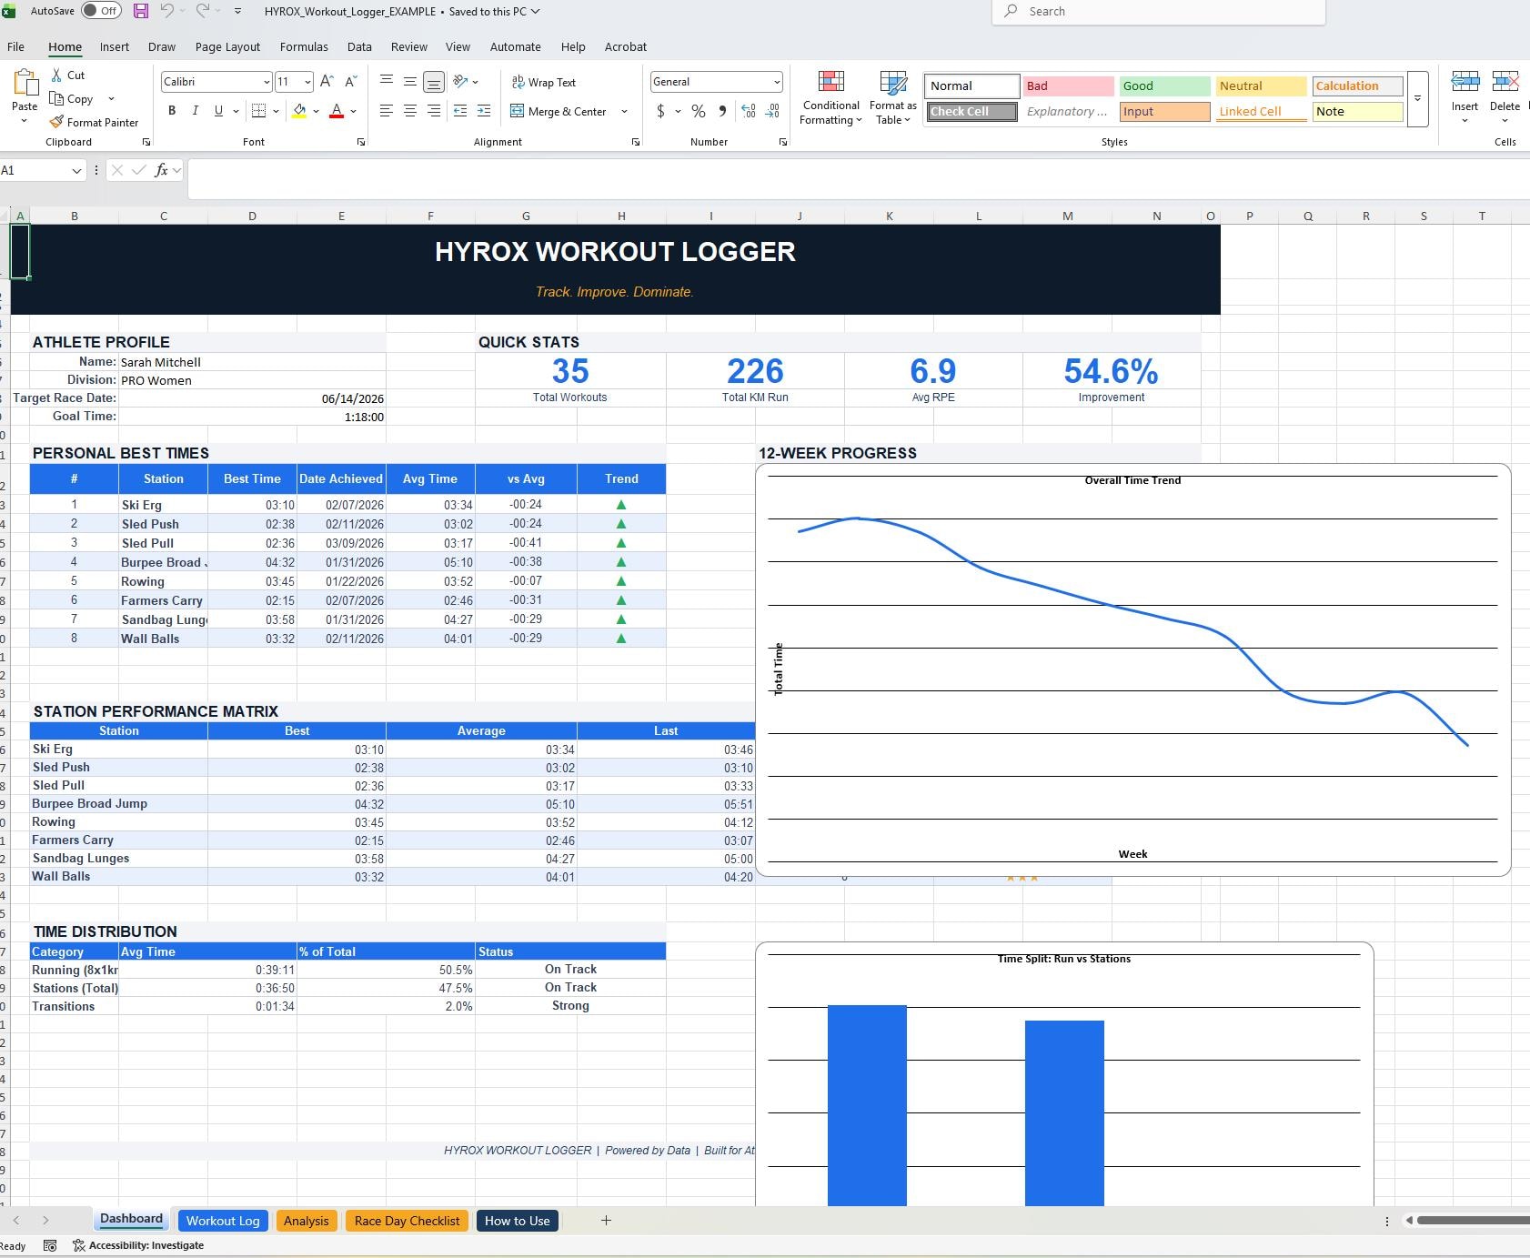Click Increase Font Size icon

[327, 82]
